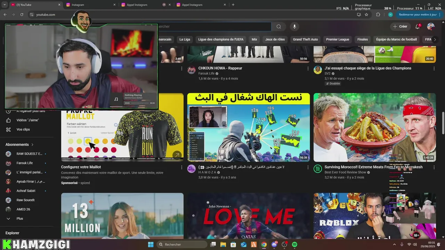Select the Finales filter chip

[x=362, y=39]
